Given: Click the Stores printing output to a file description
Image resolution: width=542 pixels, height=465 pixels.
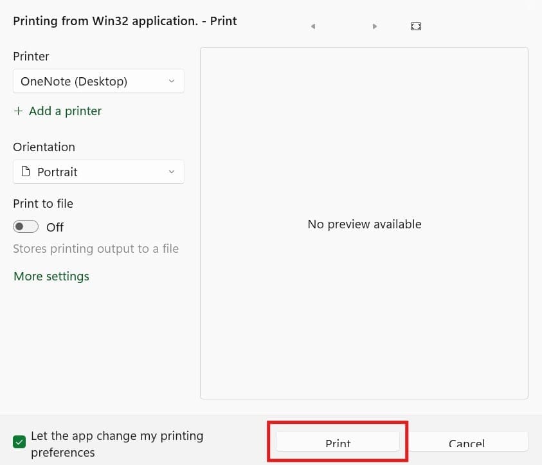Looking at the screenshot, I should [96, 249].
